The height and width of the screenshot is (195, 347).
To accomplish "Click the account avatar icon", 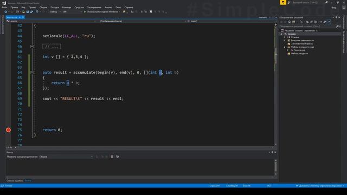I will click(344, 8).
